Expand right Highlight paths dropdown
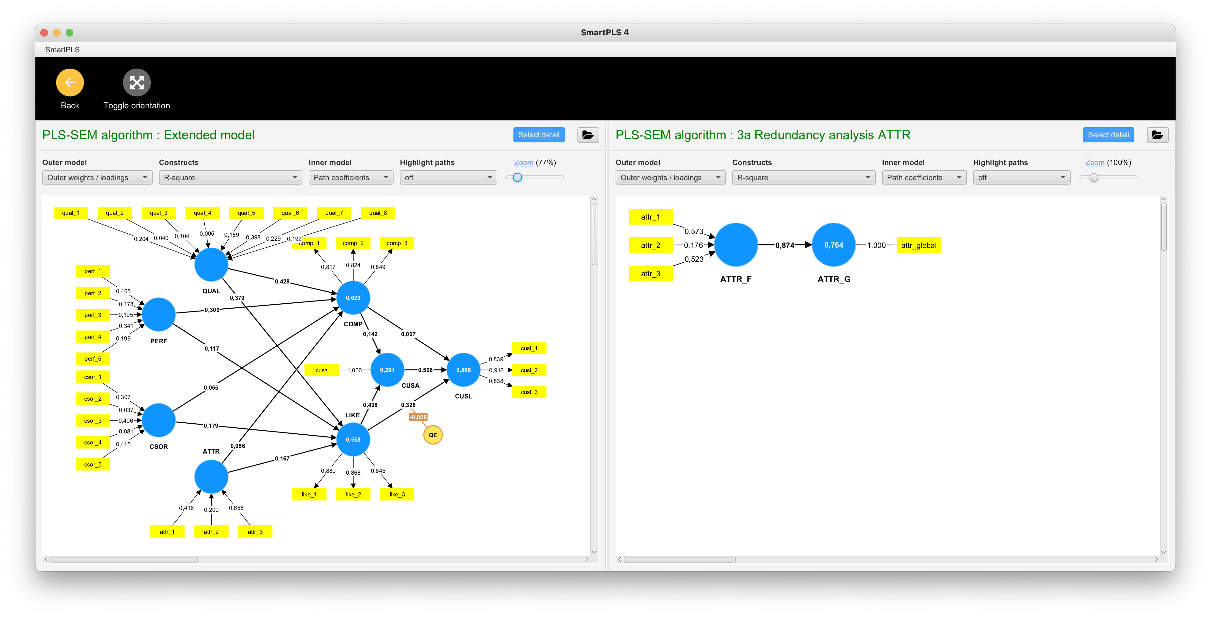This screenshot has height=618, width=1211. [1021, 178]
